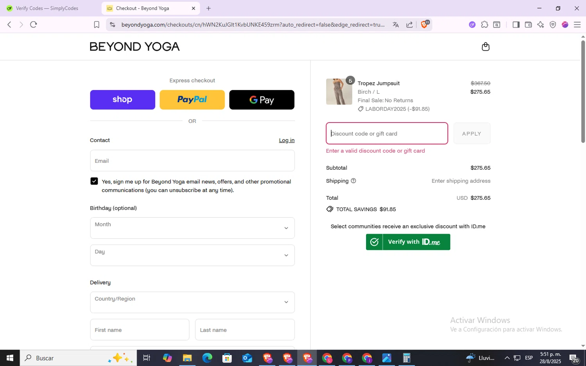This screenshot has height=366, width=586.
Task: Expand the birthday Day dropdown
Action: coord(192,255)
